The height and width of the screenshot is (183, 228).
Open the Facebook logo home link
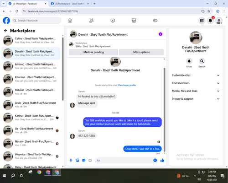(x=6, y=21)
